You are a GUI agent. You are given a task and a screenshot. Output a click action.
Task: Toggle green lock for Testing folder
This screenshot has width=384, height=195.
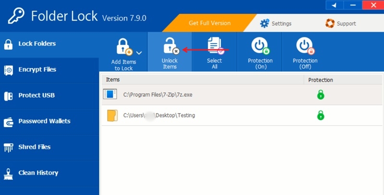click(x=321, y=115)
